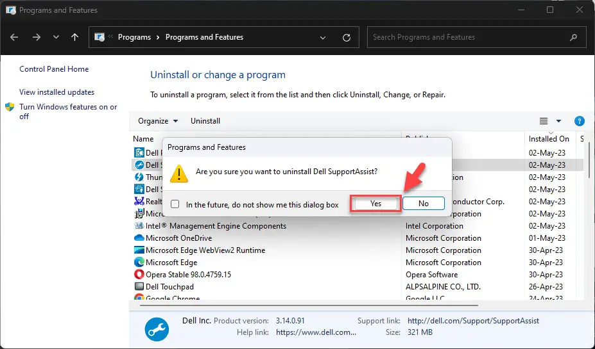
Task: Open the Organize dropdown menu
Action: (158, 121)
